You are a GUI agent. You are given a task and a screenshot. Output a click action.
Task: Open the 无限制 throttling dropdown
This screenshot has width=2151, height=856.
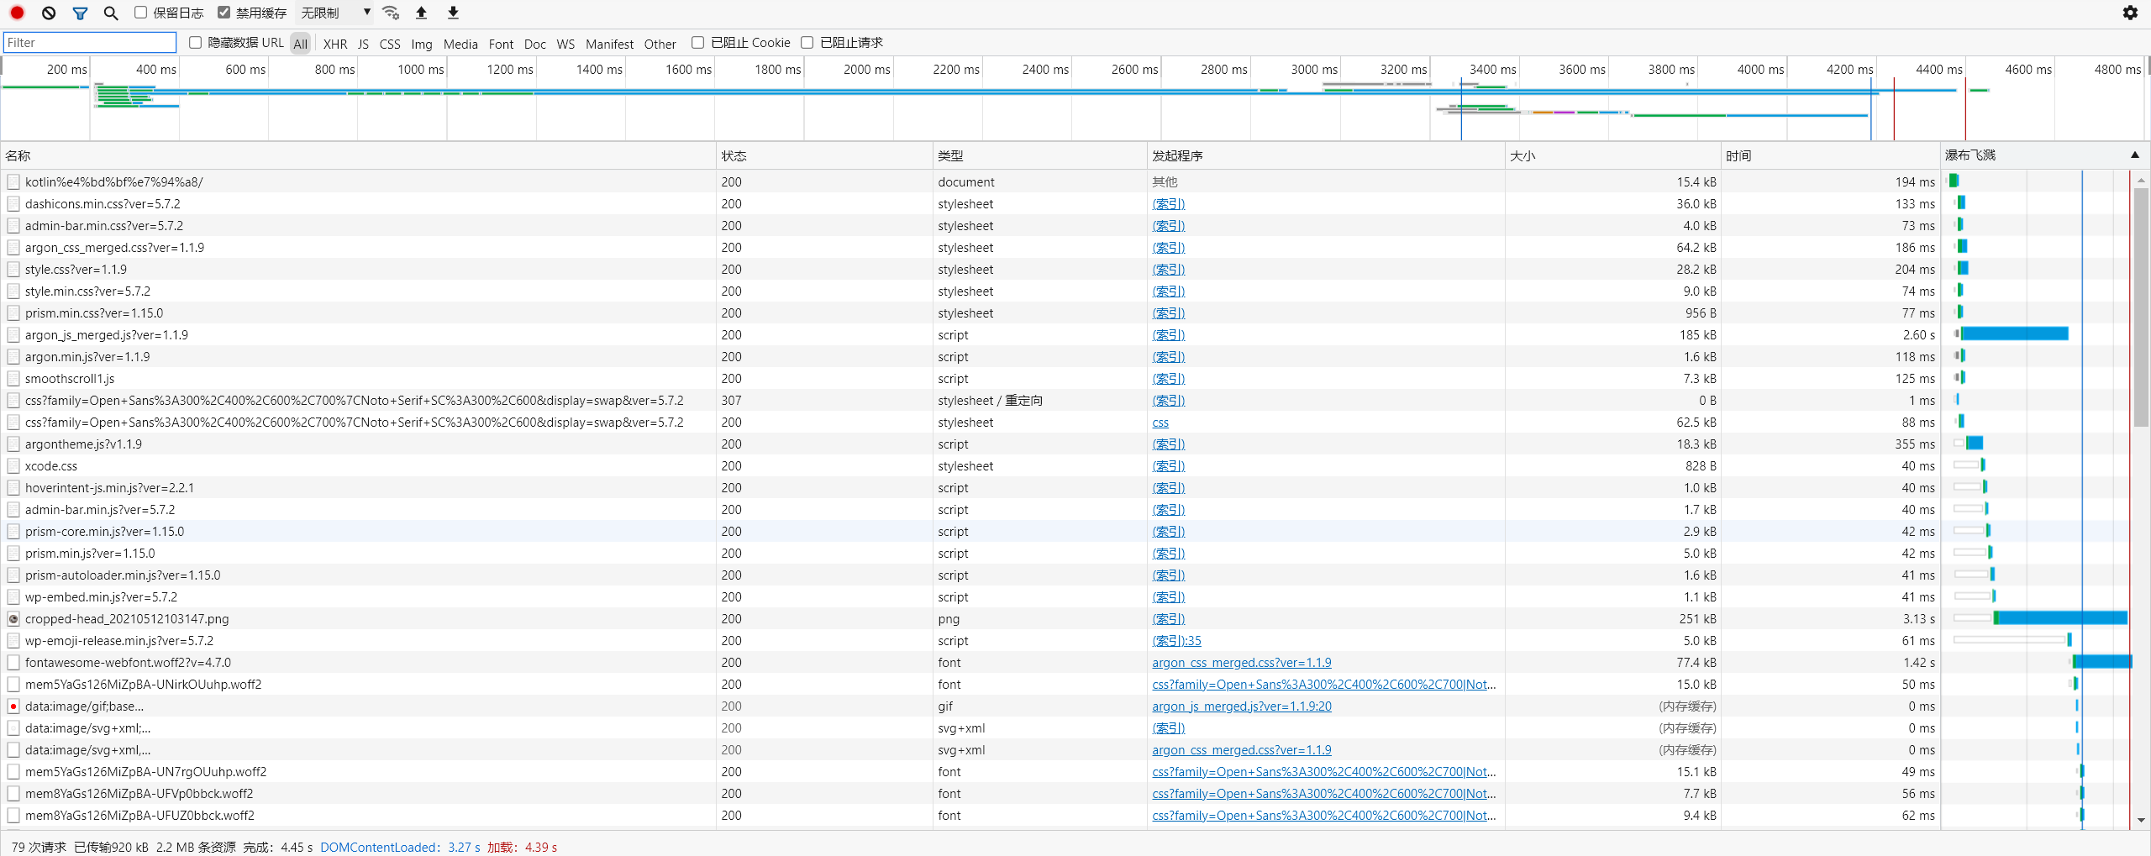pyautogui.click(x=333, y=12)
